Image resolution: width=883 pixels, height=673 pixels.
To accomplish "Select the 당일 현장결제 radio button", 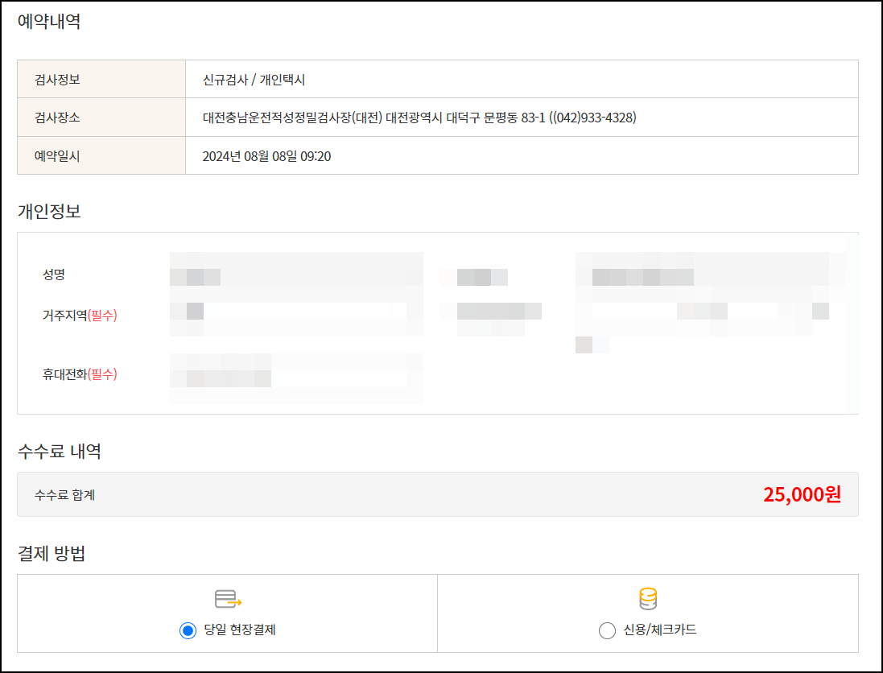I will point(188,630).
